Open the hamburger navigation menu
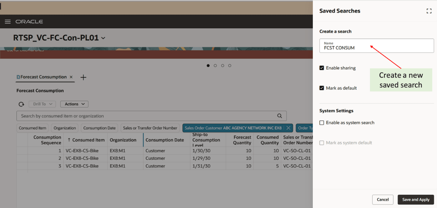Viewport: 437px width, 208px height. tap(8, 22)
